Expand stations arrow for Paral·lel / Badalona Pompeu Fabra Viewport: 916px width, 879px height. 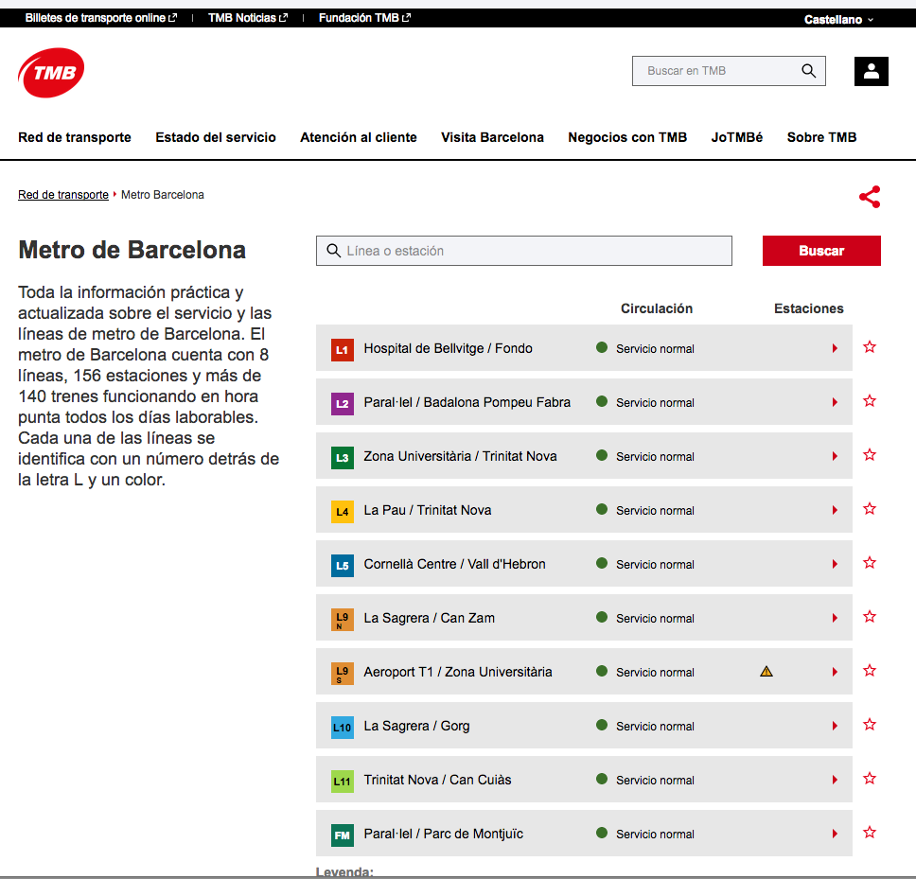[x=835, y=402]
